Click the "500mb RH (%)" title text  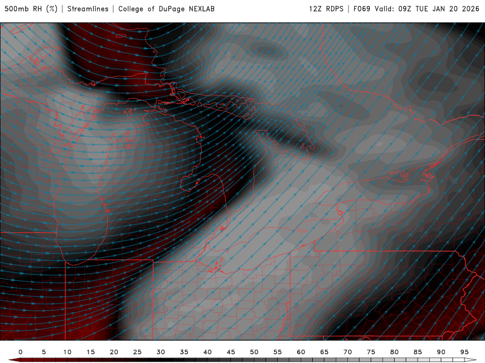31,9
